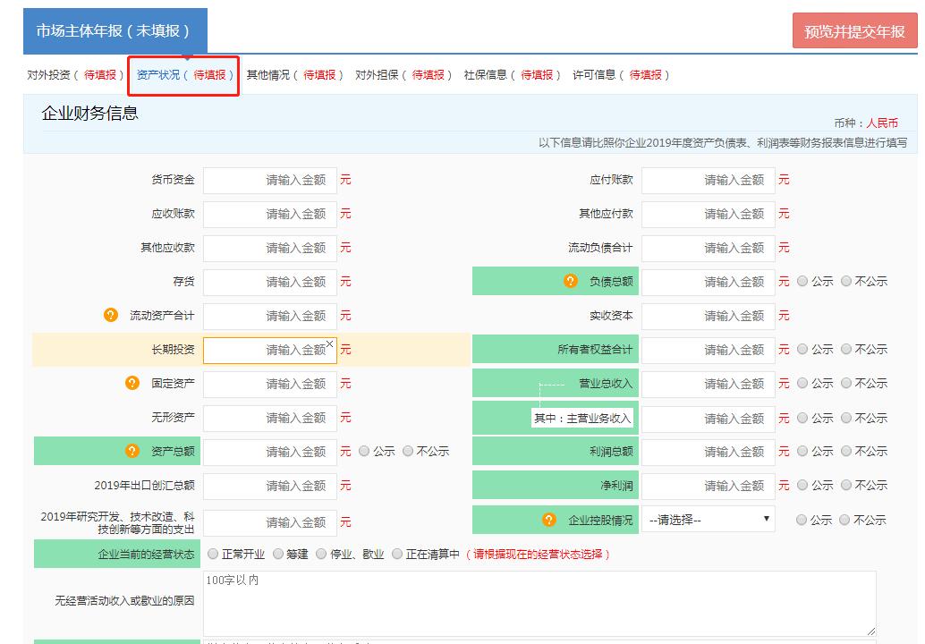The width and height of the screenshot is (925, 644).
Task: Select 公示 for 企业控股情况
Action: click(x=802, y=520)
